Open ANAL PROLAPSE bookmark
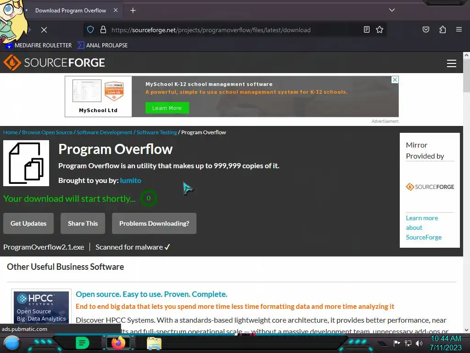 point(102,46)
